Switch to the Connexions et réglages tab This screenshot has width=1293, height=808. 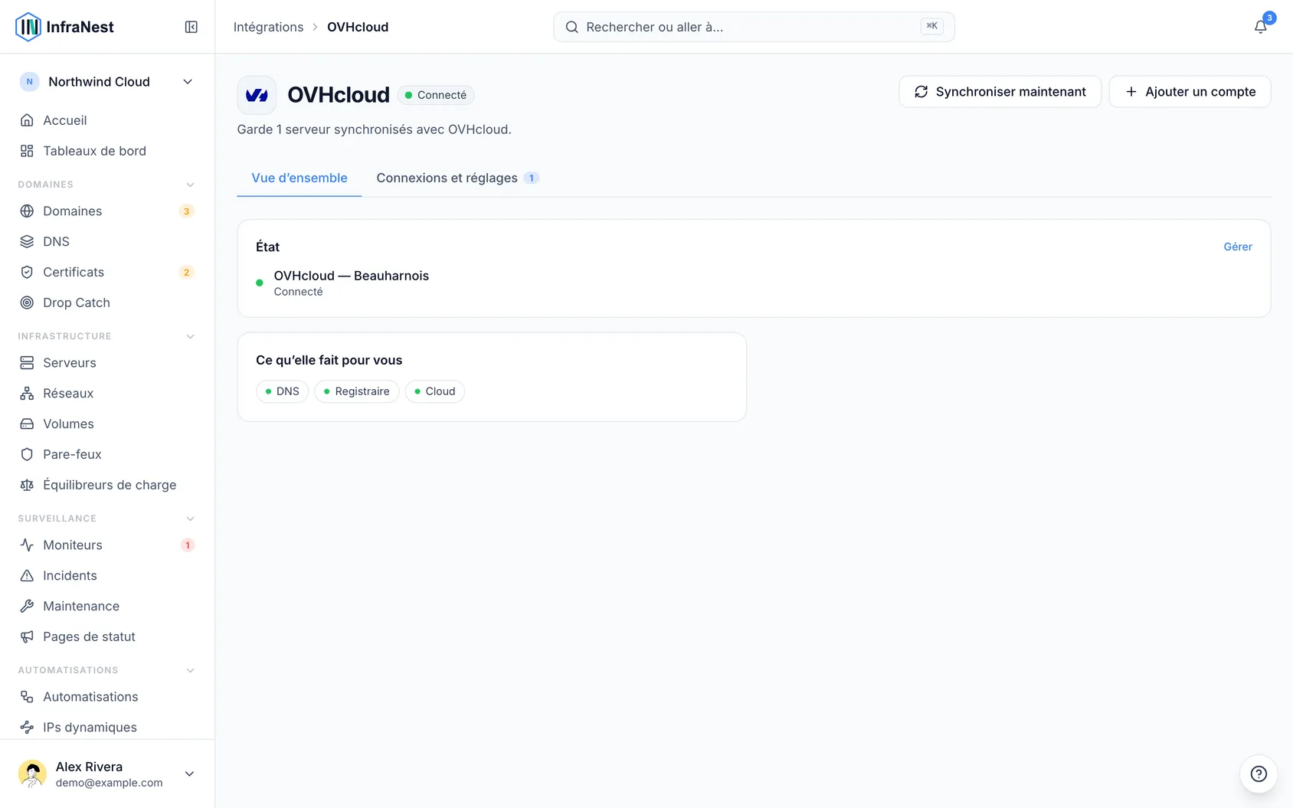(x=457, y=178)
